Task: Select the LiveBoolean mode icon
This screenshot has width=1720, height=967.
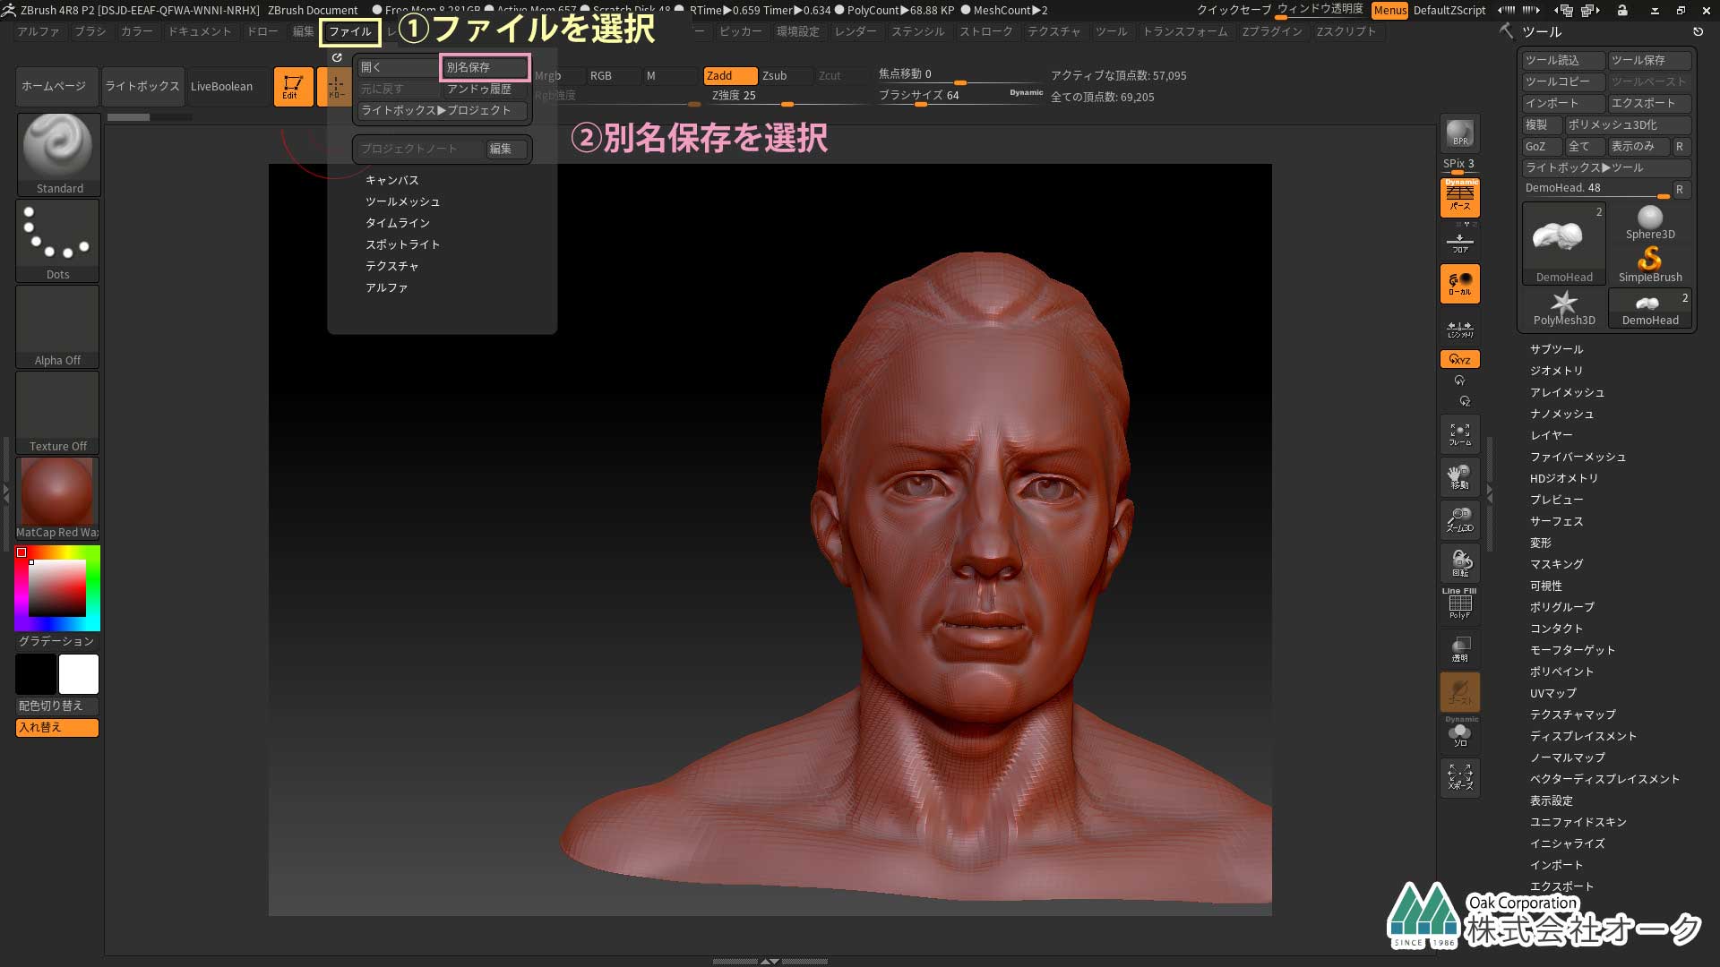Action: click(x=221, y=86)
